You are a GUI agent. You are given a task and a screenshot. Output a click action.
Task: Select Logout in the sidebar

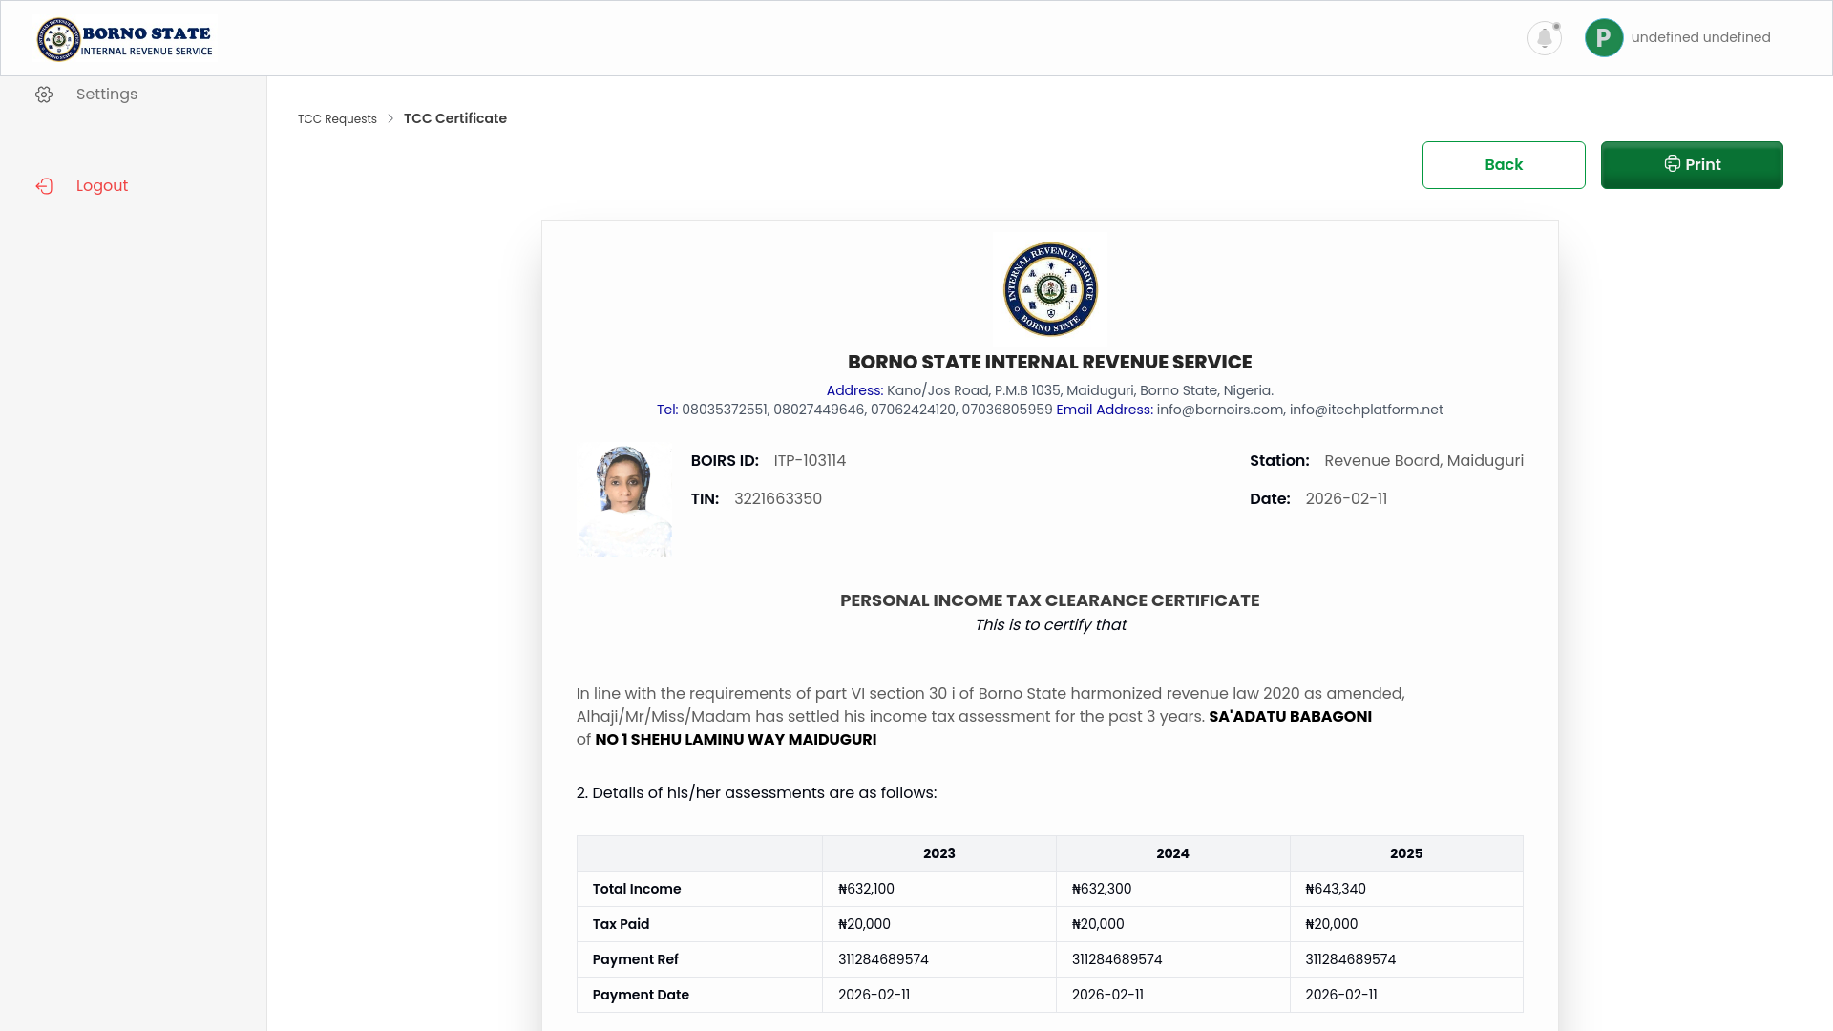coord(102,186)
